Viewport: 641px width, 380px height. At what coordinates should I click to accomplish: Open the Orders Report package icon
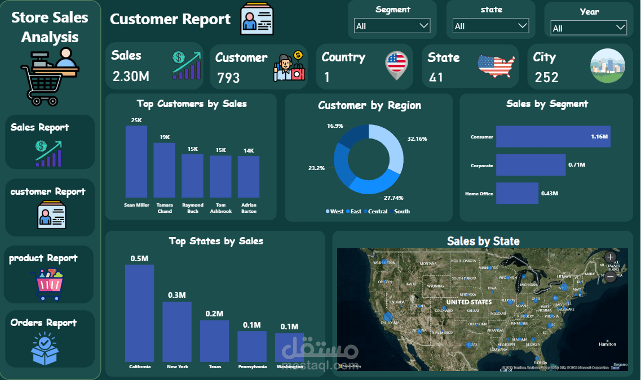45,349
